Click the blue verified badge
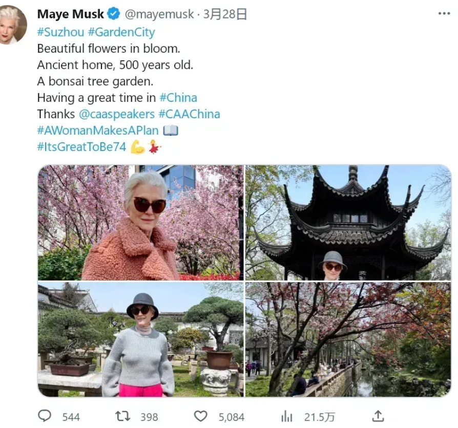Viewport: 458px width, 428px height. coord(114,14)
